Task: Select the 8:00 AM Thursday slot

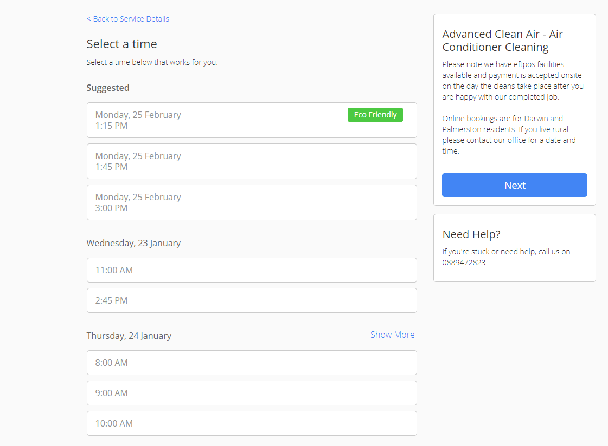Action: [x=252, y=363]
